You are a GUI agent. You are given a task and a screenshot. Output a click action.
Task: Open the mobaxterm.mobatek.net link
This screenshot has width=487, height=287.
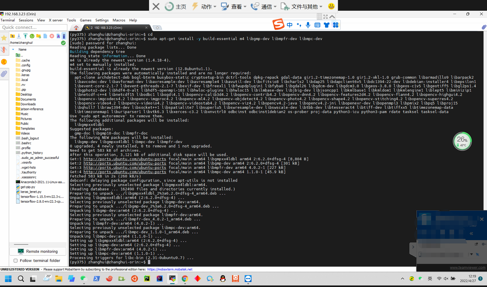[170, 270]
